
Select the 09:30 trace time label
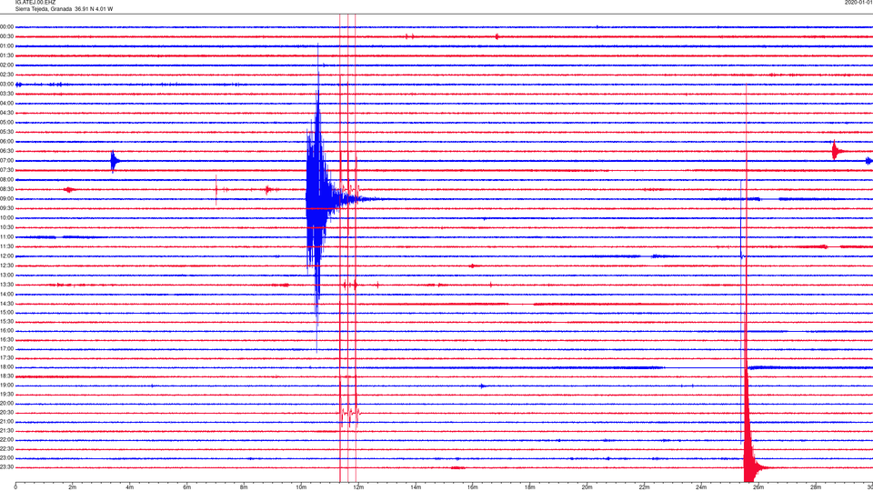(6, 208)
